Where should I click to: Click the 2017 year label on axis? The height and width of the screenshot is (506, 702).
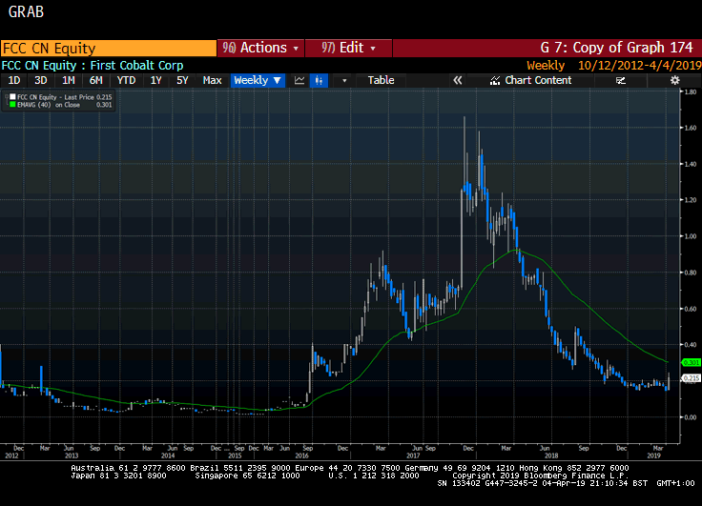tap(413, 455)
